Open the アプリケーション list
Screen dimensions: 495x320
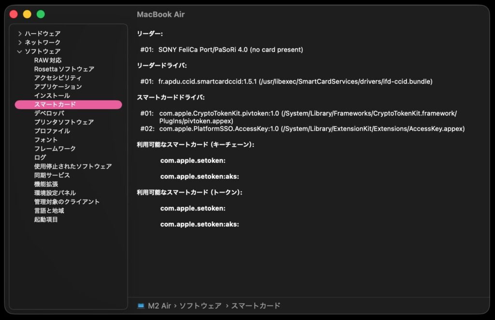[x=58, y=87]
